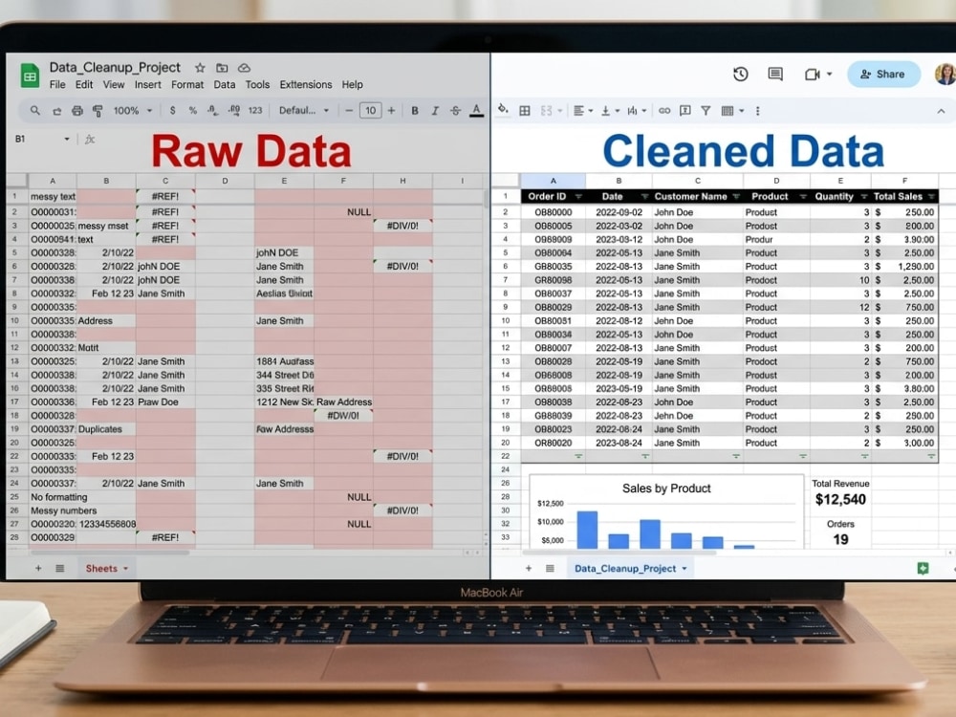Open the Tools menu

[257, 85]
